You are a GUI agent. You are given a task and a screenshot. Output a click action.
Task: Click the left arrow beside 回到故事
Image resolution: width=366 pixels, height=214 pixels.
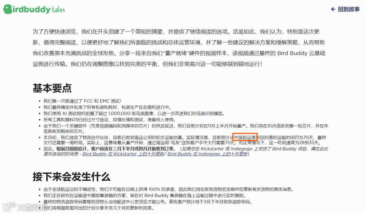coord(333,9)
